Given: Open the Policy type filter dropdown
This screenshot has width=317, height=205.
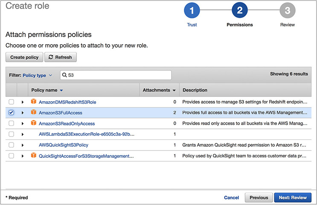Looking at the screenshot, I should [x=37, y=75].
